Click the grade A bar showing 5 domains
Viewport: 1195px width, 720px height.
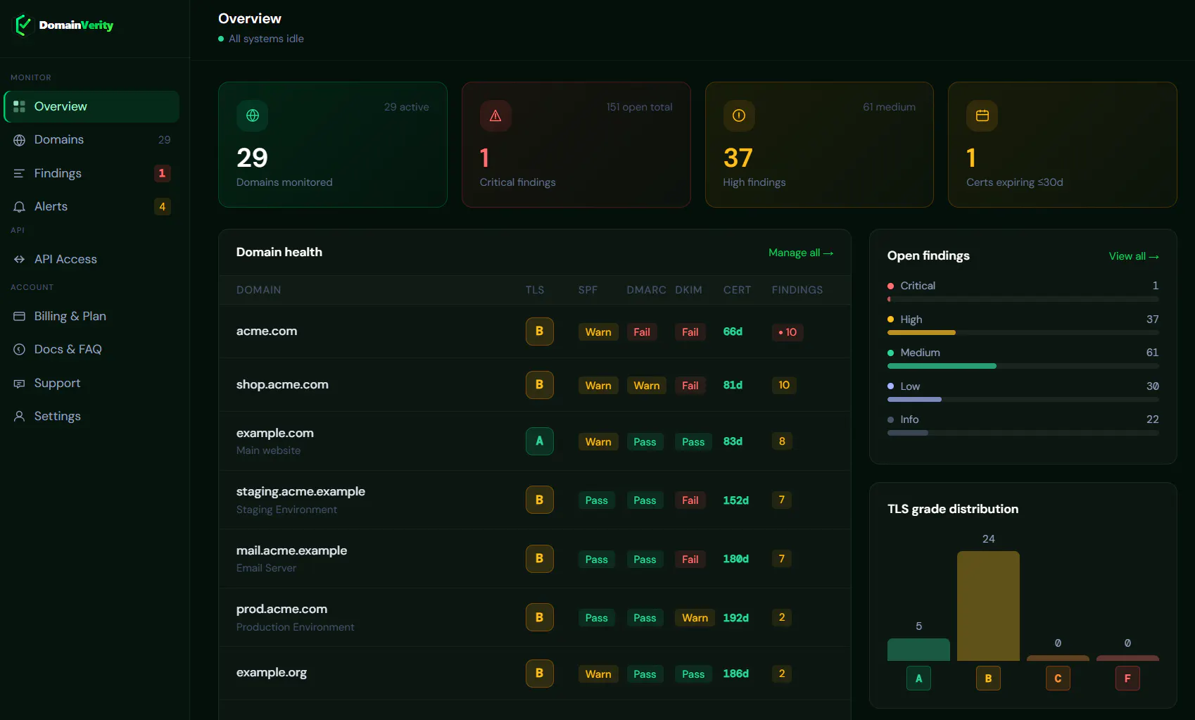[x=918, y=650]
